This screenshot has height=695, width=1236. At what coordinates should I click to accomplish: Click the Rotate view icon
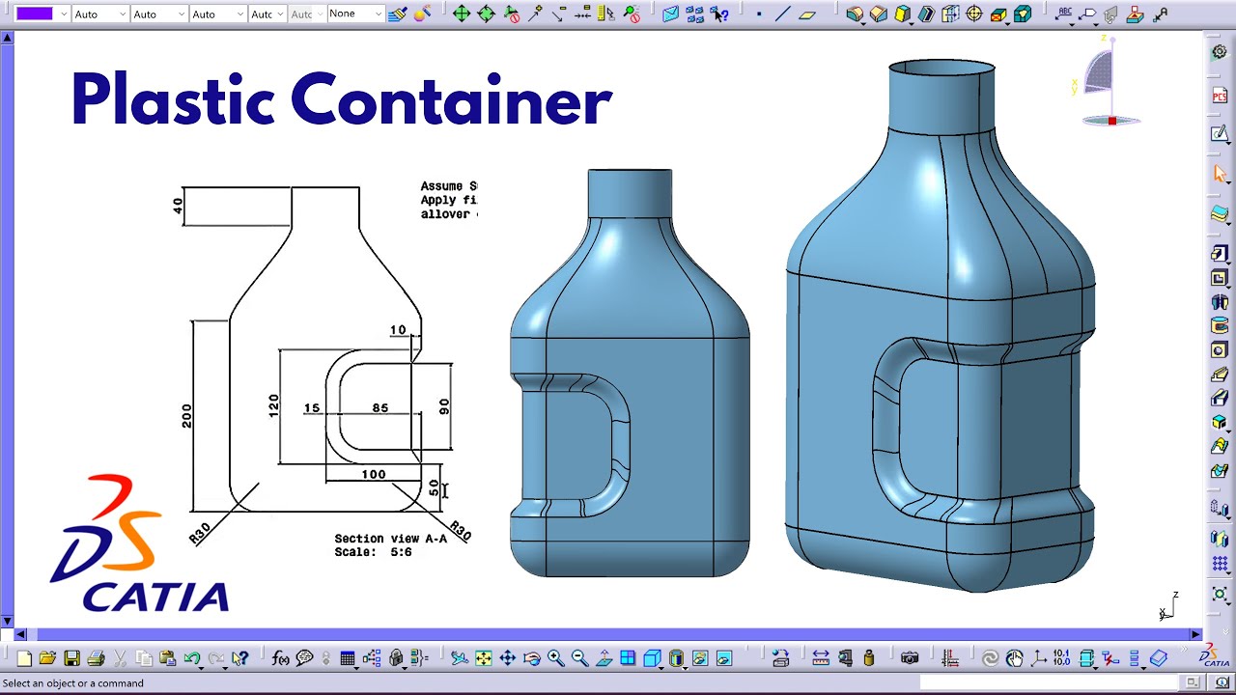coord(532,658)
